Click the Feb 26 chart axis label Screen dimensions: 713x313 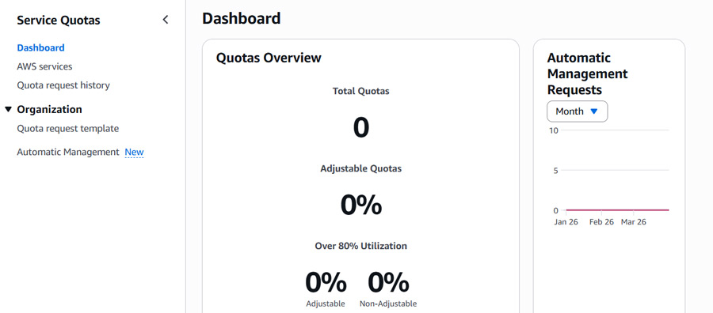click(601, 222)
